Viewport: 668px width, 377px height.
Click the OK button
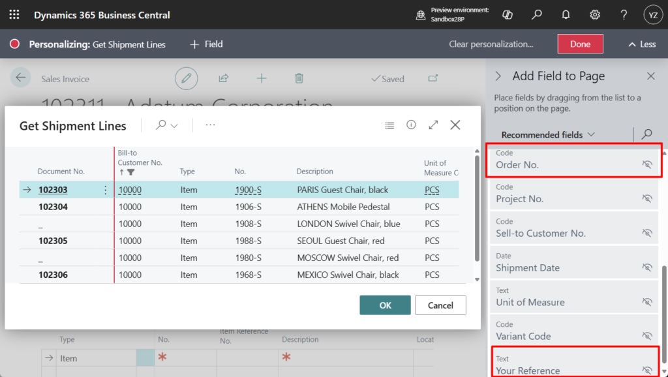(385, 305)
